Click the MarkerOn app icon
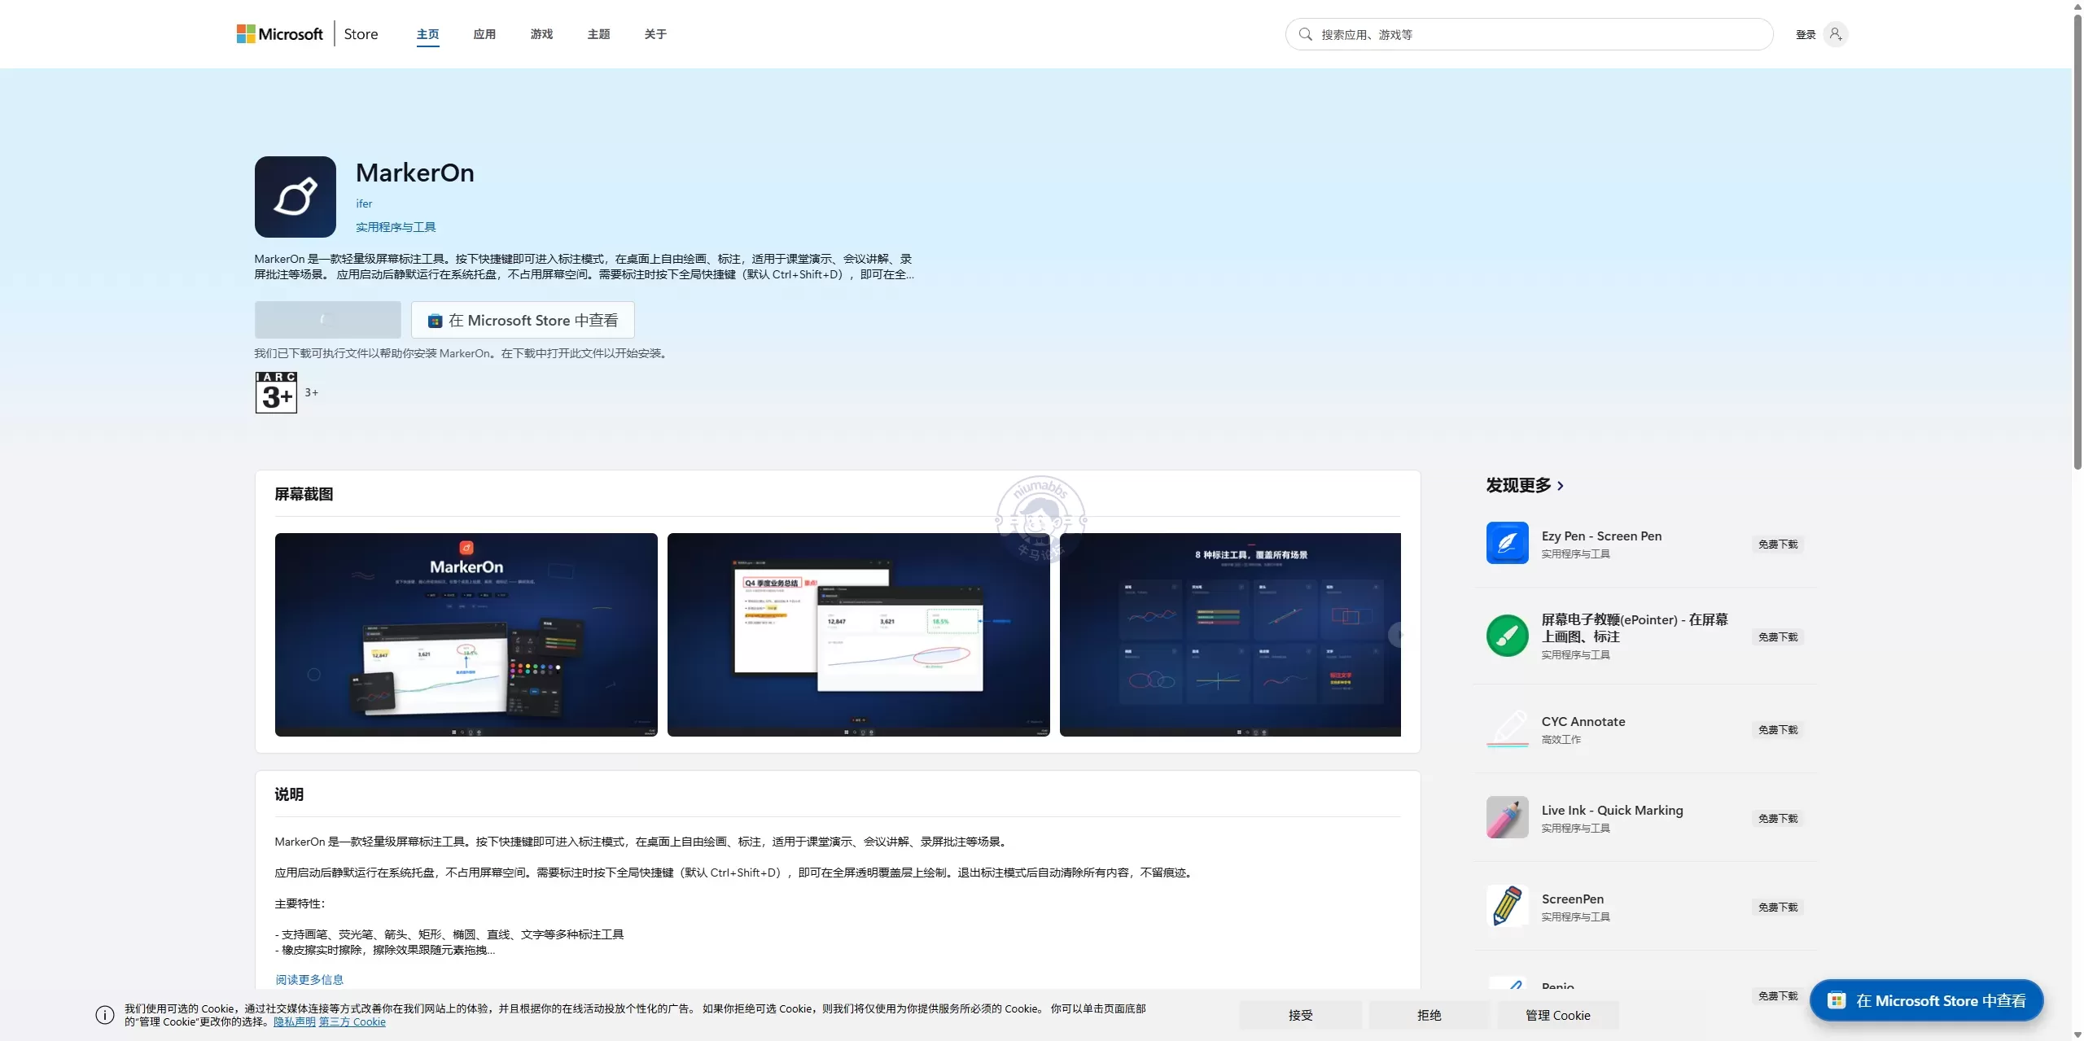The width and height of the screenshot is (2084, 1041). 295,197
